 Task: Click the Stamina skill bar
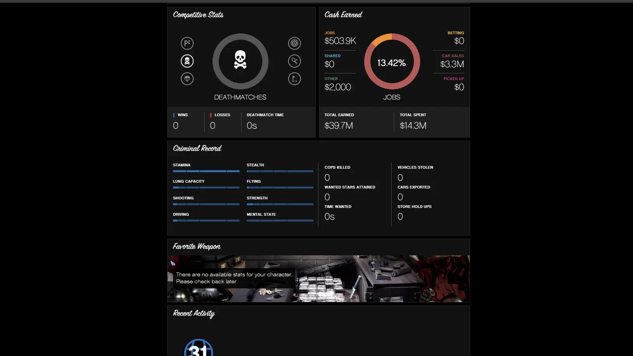point(206,171)
